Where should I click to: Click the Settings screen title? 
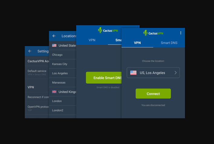tap(43, 51)
